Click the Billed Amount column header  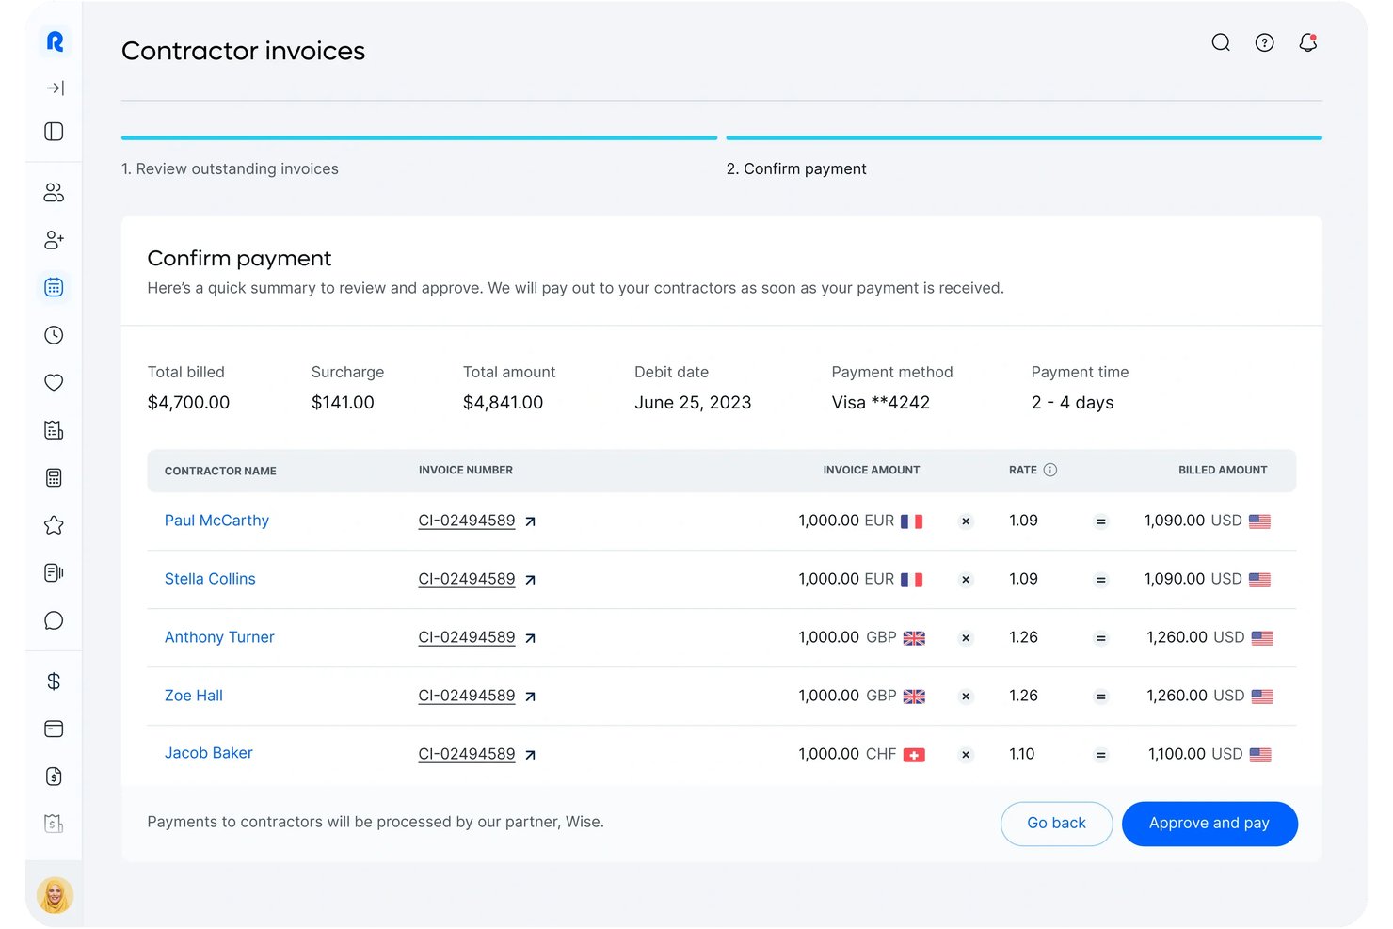pyautogui.click(x=1223, y=470)
